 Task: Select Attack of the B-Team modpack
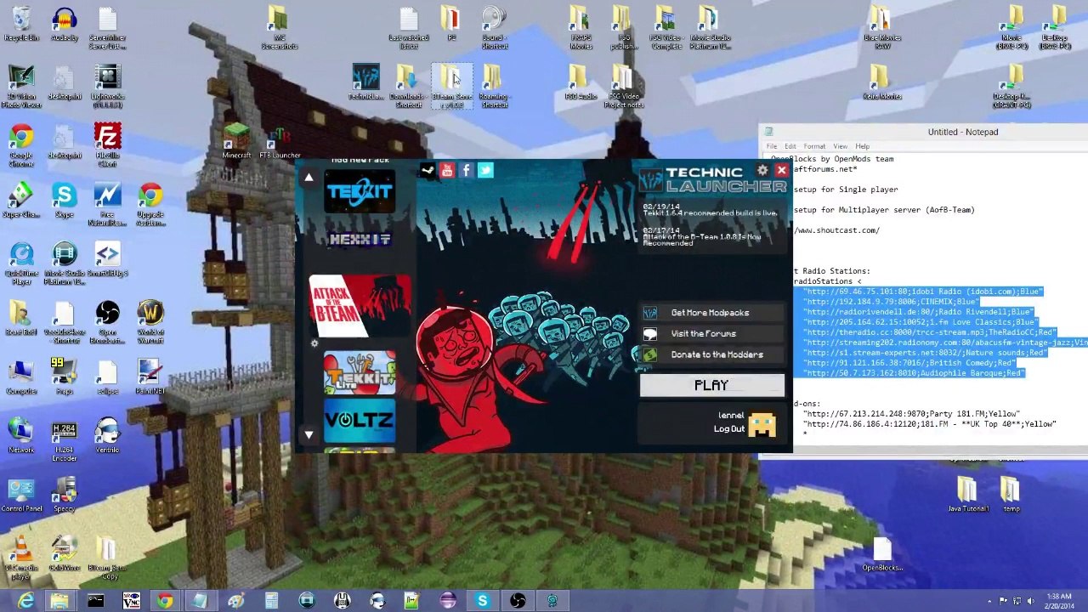360,307
